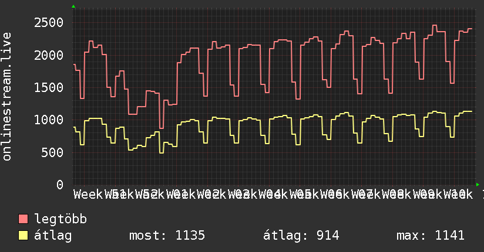Click the 500 y-axis label
The image size is (484, 252).
pos(52,152)
